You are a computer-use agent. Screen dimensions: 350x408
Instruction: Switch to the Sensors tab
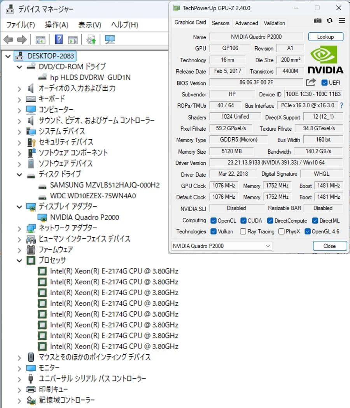point(220,23)
